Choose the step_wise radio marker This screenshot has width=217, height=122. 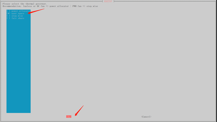(x=8, y=16)
